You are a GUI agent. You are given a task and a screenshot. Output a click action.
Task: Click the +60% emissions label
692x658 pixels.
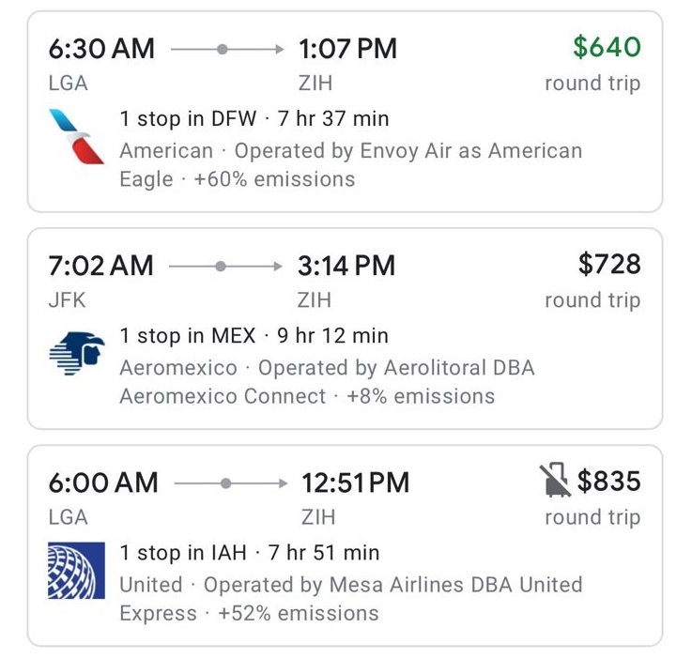274,179
